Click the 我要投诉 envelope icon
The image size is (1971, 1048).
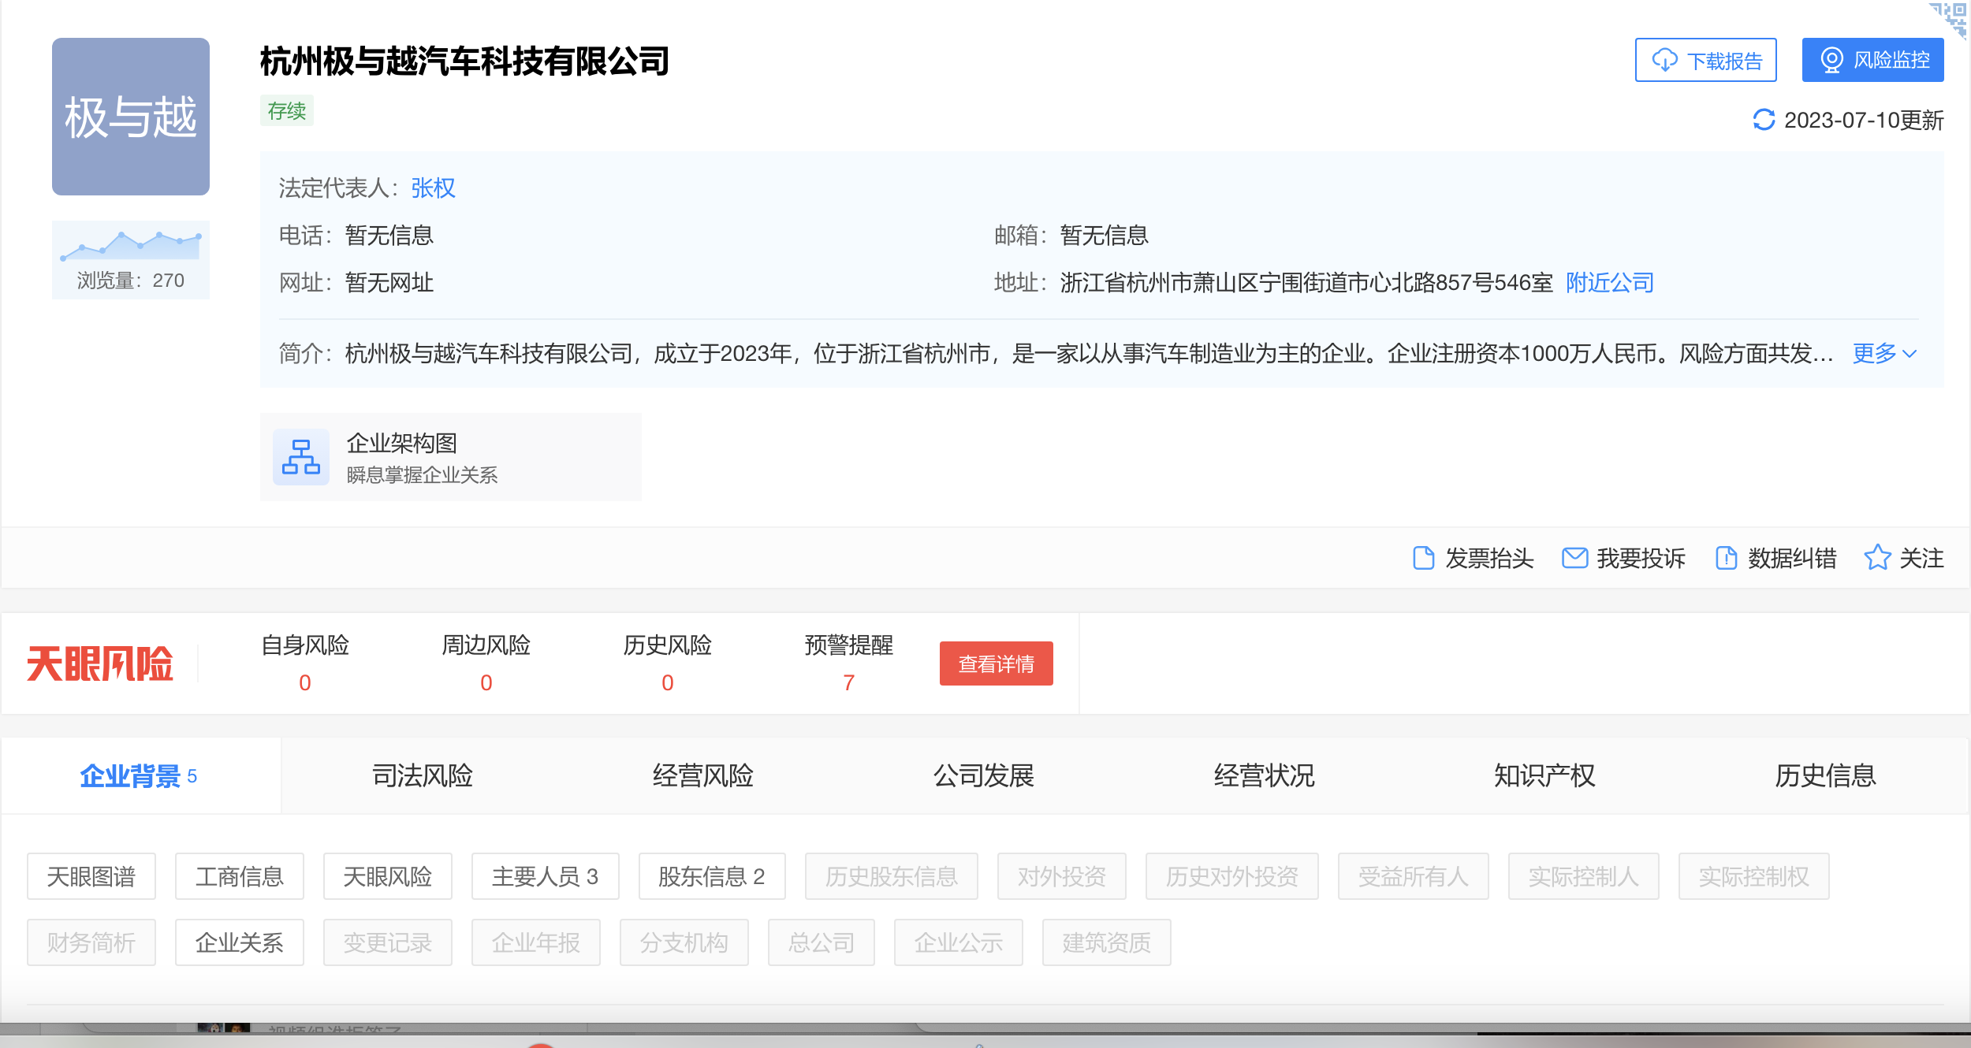click(x=1574, y=558)
